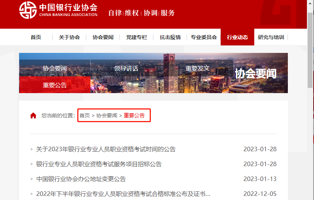Click the China Banking Association logo
Viewport: 314px width, 200px height.
[58, 10]
